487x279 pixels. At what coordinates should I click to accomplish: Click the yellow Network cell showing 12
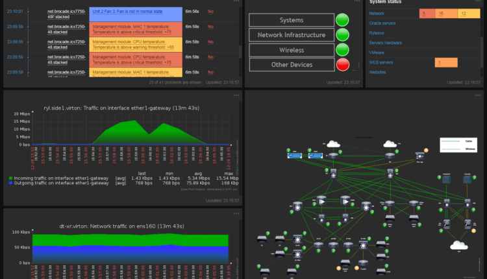(x=469, y=14)
